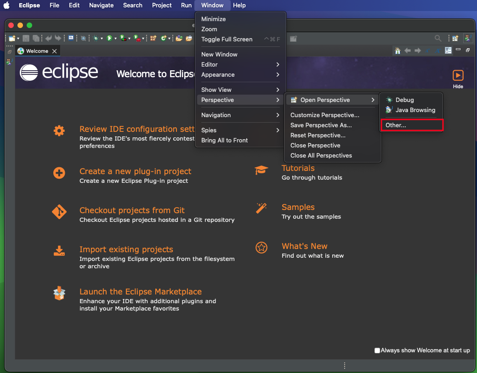Click the Open Perspective toolbar icon
This screenshot has width=477, height=373.
[x=455, y=38]
